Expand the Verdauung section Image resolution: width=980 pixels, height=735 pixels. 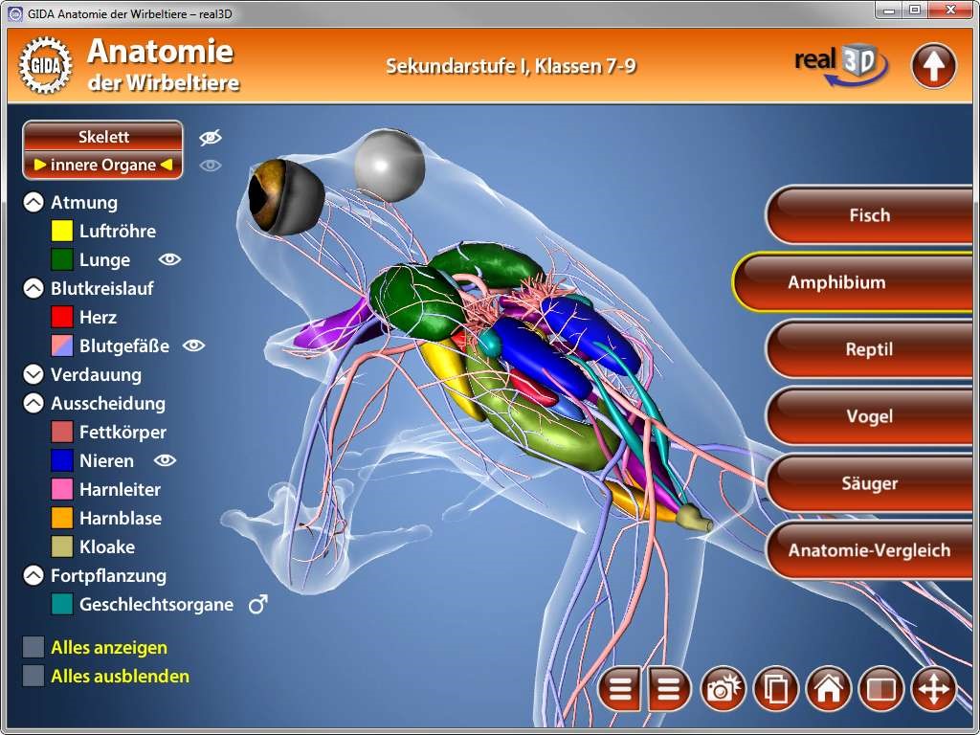pos(33,374)
